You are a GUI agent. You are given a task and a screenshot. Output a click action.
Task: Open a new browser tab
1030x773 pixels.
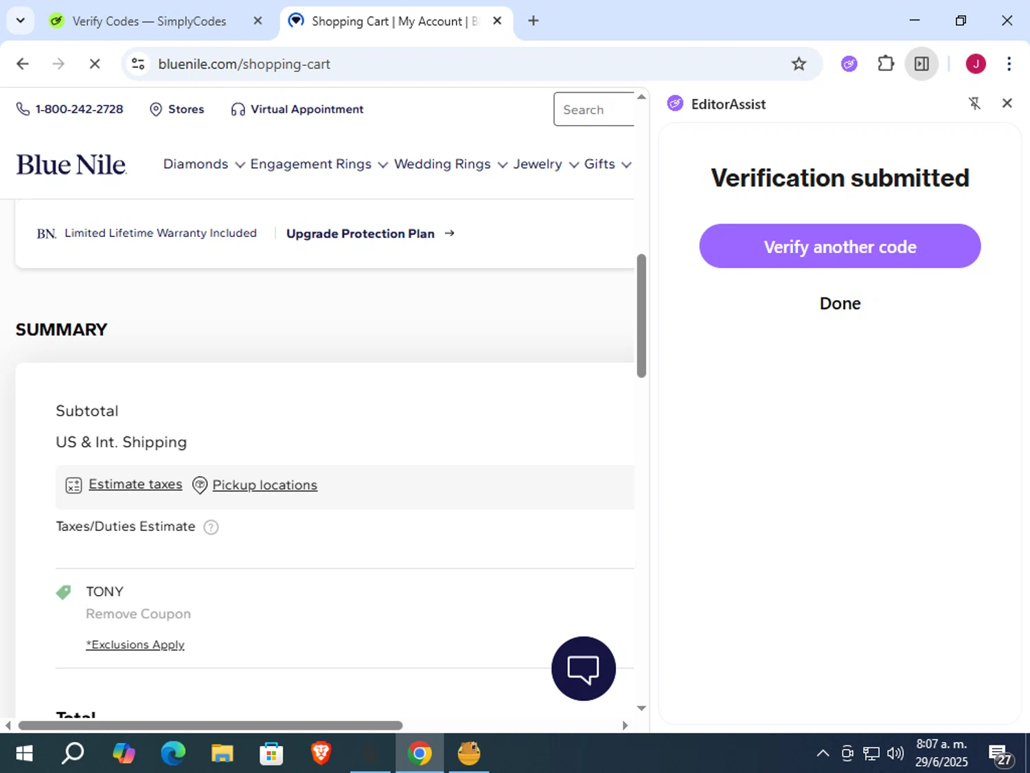[x=533, y=21]
